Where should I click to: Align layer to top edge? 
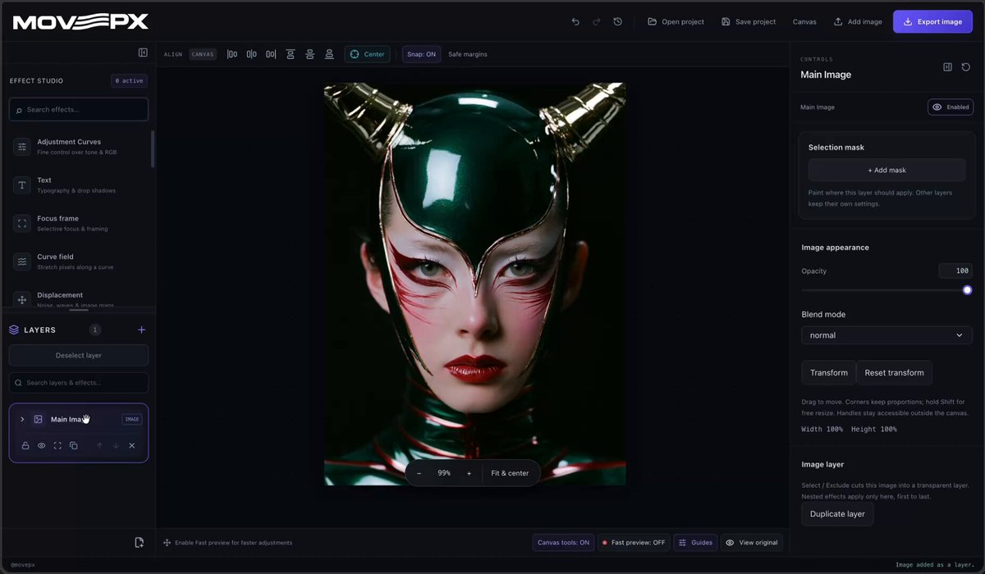(291, 54)
